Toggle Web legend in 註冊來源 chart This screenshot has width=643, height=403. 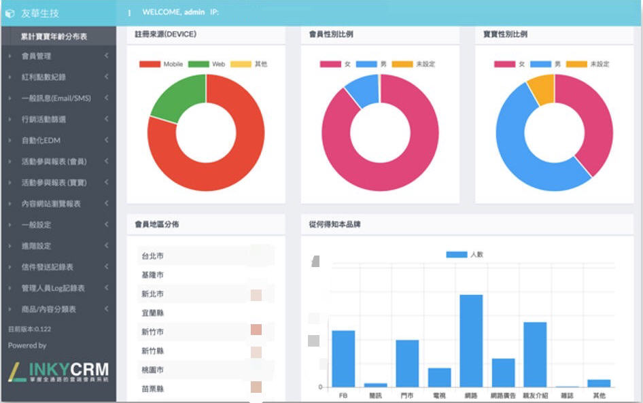208,65
